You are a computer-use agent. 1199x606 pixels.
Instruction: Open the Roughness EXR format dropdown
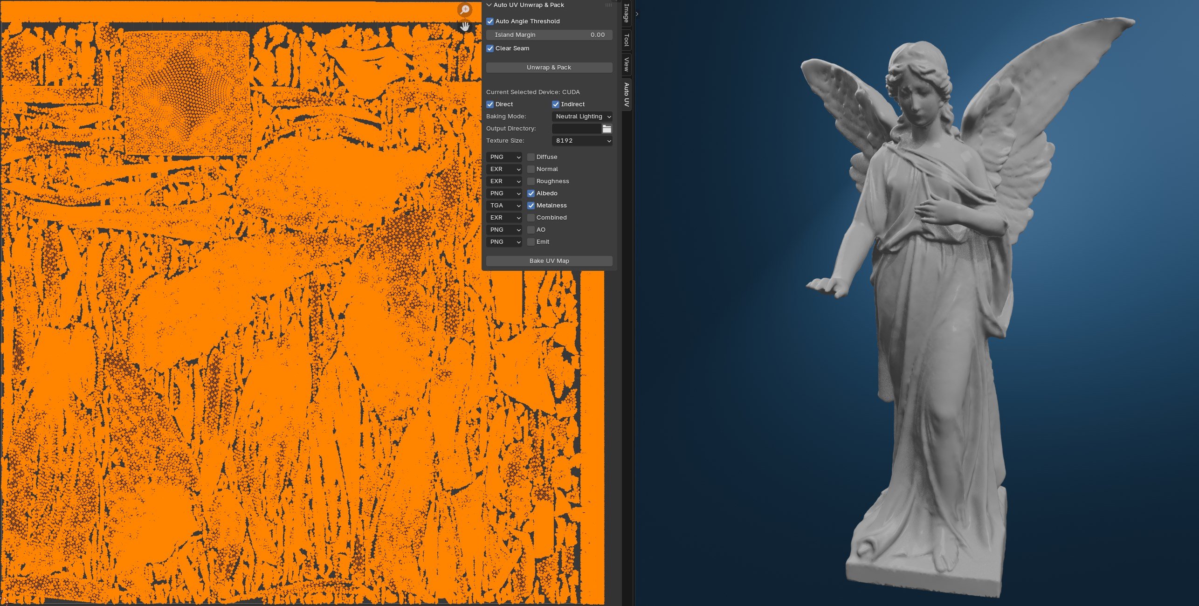504,181
